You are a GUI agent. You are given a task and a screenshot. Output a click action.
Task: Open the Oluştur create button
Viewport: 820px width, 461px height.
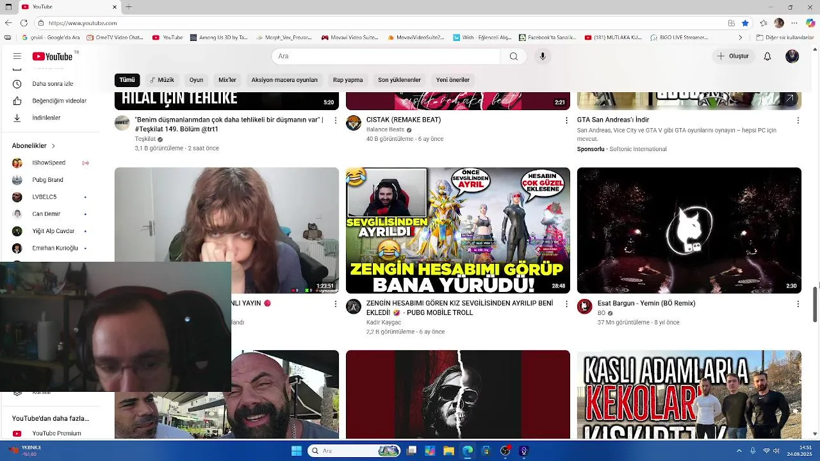coord(733,56)
